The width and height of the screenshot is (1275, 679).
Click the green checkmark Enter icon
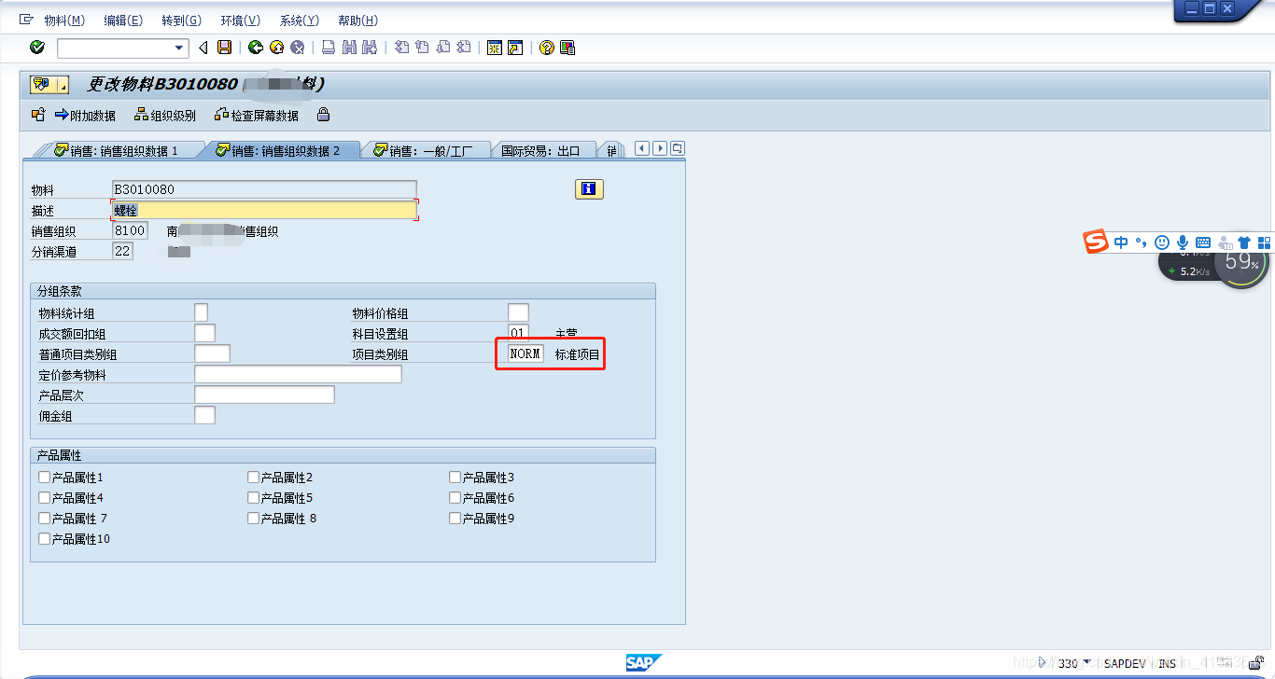[37, 48]
